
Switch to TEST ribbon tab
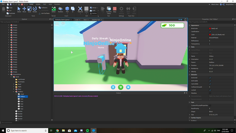click(x=44, y=4)
